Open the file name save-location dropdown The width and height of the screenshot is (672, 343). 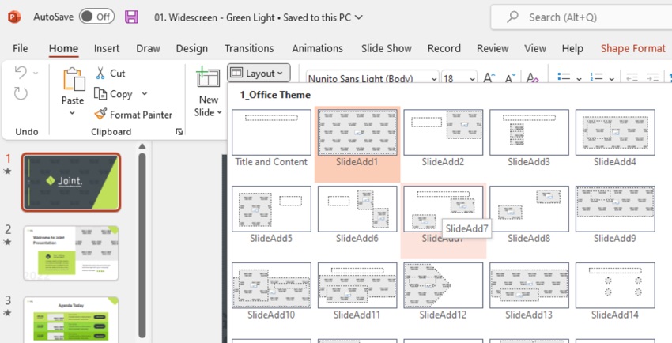[x=359, y=17]
